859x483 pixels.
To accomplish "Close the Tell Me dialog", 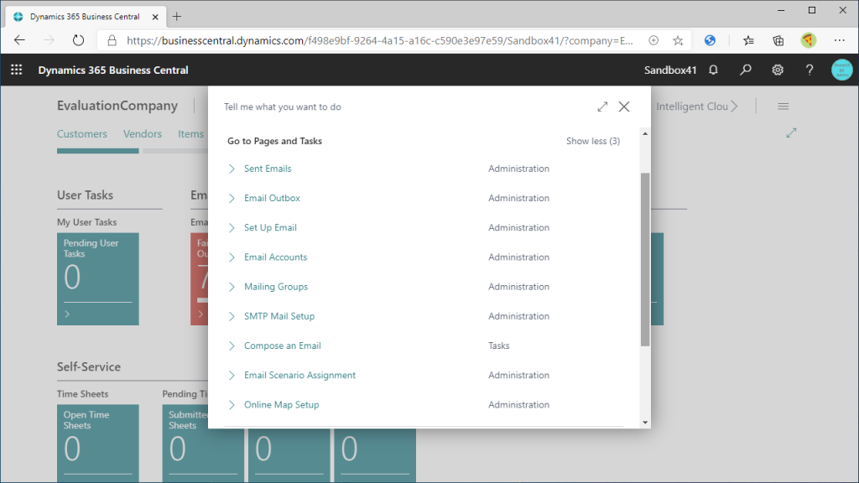I will pyautogui.click(x=624, y=106).
